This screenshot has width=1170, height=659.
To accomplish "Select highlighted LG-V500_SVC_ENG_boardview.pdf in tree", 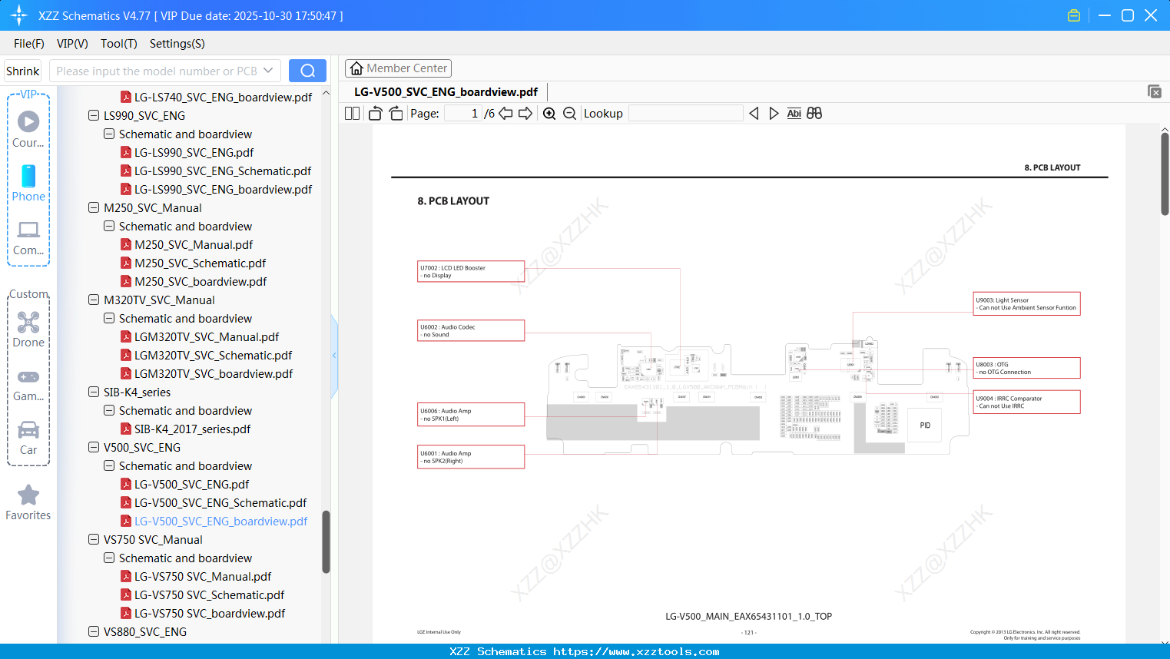I will (x=214, y=522).
